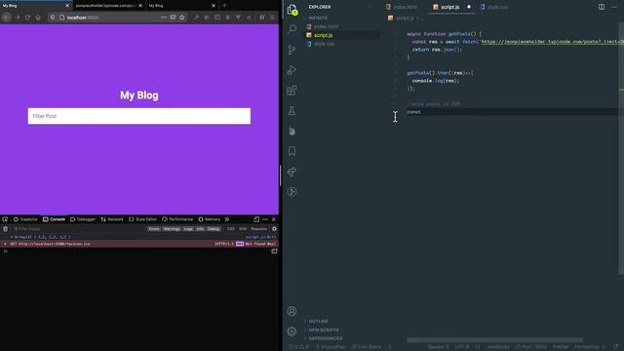Open the Testing flask icon
The width and height of the screenshot is (624, 351).
[x=292, y=111]
